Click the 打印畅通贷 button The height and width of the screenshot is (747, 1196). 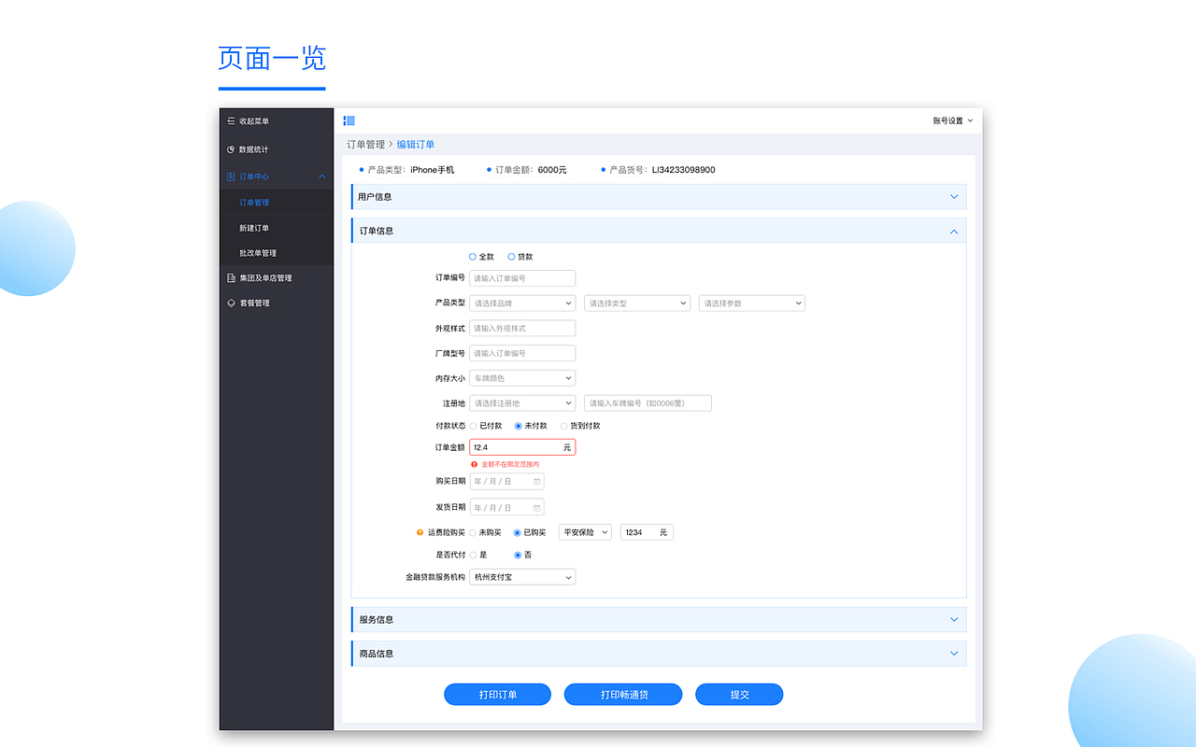click(623, 695)
